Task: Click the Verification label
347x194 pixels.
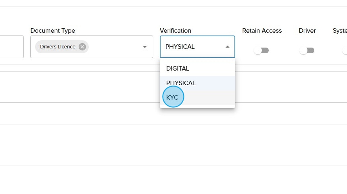Action: point(175,31)
